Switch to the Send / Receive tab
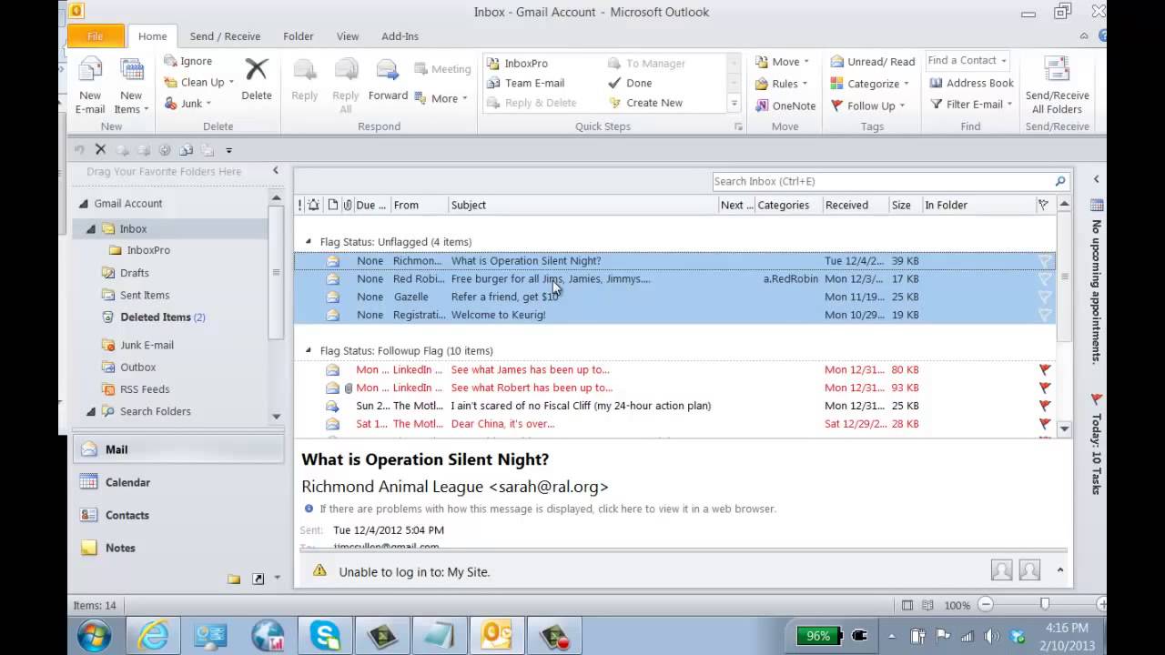 [225, 36]
